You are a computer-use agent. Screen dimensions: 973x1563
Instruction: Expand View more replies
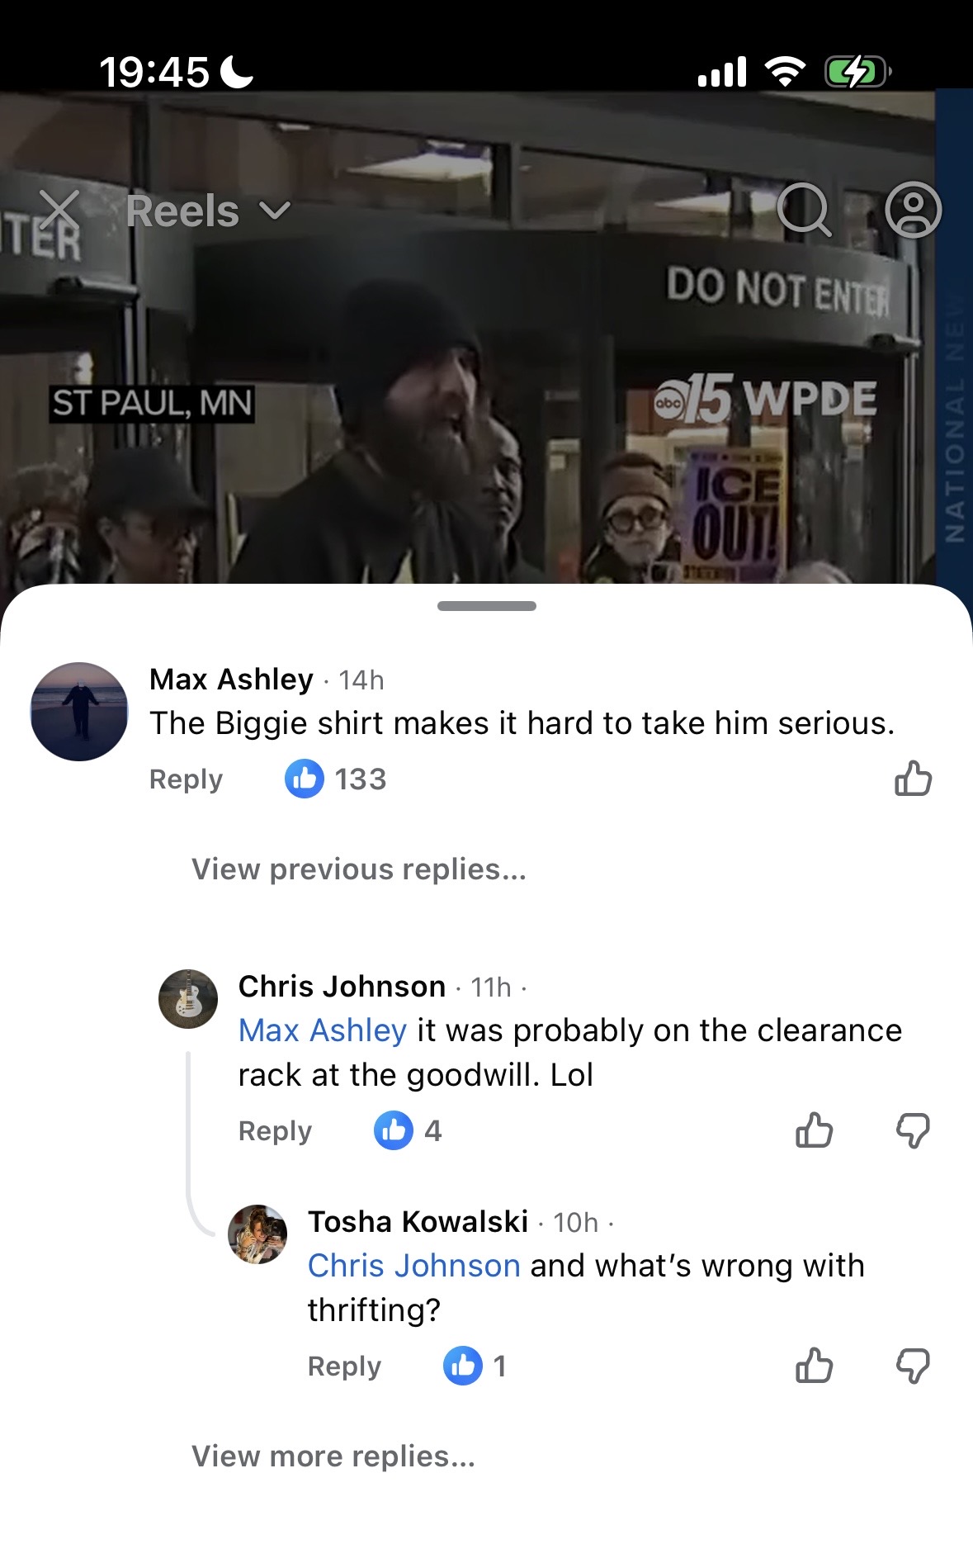point(333,1456)
